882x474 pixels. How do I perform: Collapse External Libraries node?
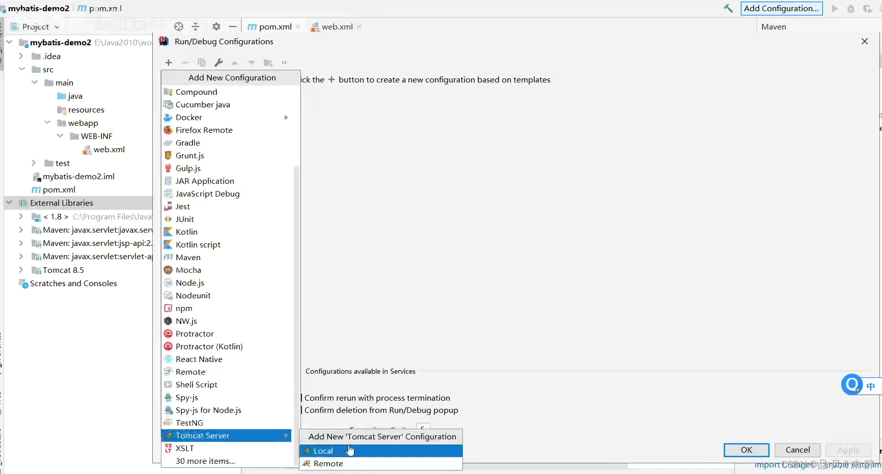click(9, 203)
